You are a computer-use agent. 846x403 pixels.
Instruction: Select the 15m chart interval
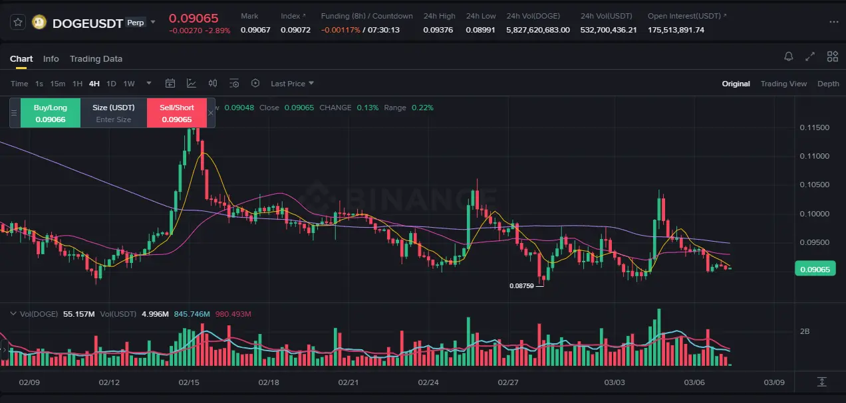(58, 84)
